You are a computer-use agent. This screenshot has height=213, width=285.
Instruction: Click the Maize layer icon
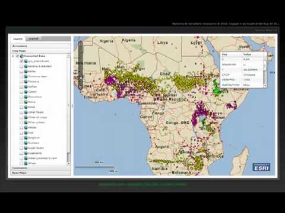(26, 102)
